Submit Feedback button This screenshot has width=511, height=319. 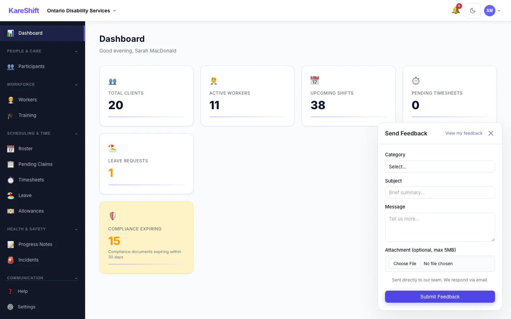click(x=440, y=297)
